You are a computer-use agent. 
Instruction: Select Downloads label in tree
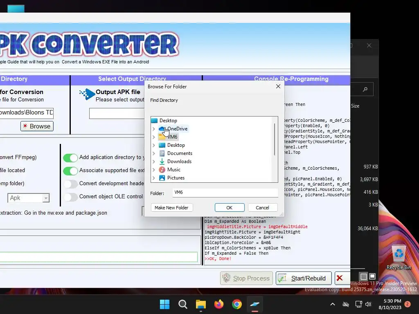click(179, 161)
